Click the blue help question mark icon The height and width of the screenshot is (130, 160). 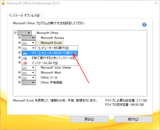tap(144, 25)
